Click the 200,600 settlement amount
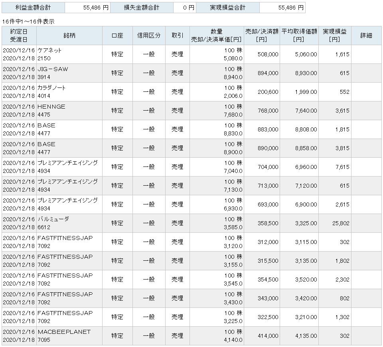The height and width of the screenshot is (347, 383). click(268, 92)
